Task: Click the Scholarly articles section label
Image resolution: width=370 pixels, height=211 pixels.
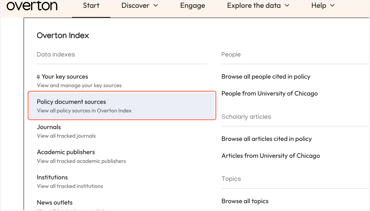Action: [x=246, y=117]
